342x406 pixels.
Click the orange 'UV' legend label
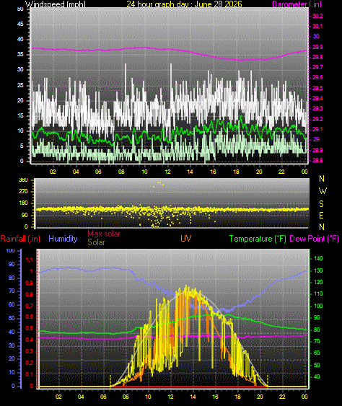pyautogui.click(x=185, y=239)
